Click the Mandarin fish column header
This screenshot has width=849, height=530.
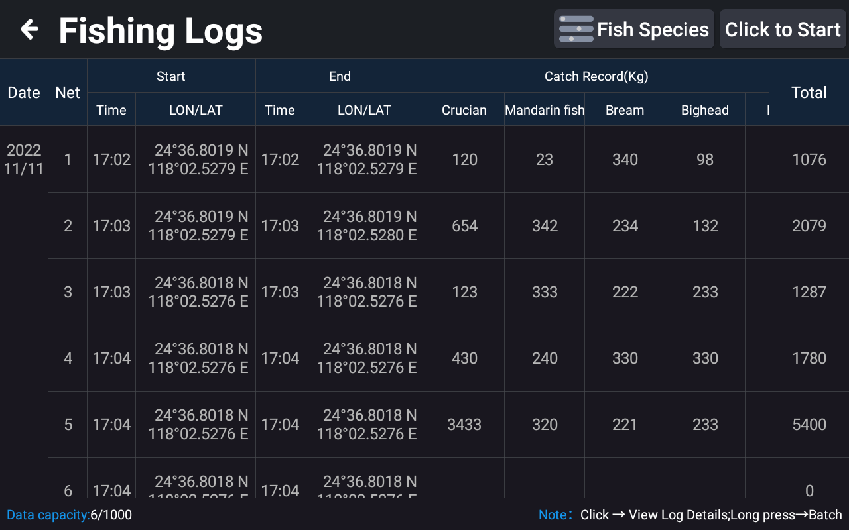[x=545, y=110]
